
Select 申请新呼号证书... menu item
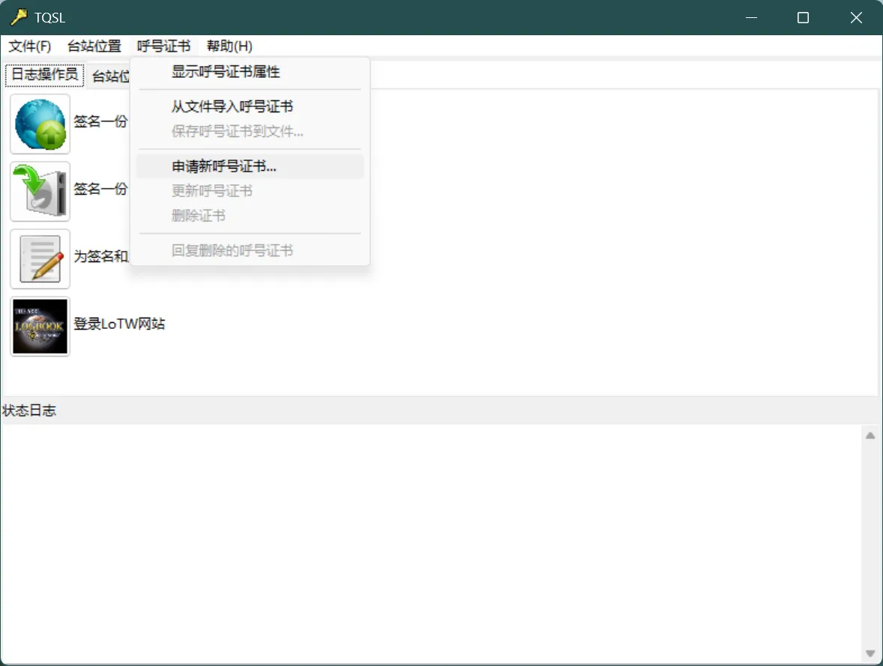point(224,167)
